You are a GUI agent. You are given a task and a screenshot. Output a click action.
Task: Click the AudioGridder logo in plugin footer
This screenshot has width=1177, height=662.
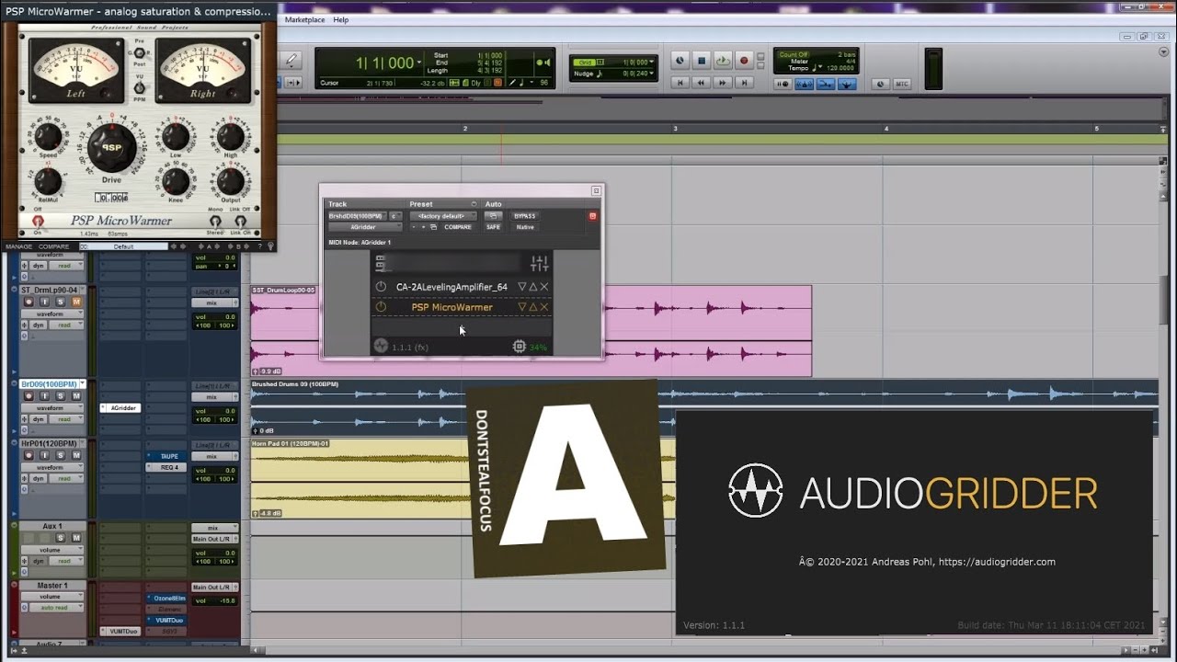381,347
